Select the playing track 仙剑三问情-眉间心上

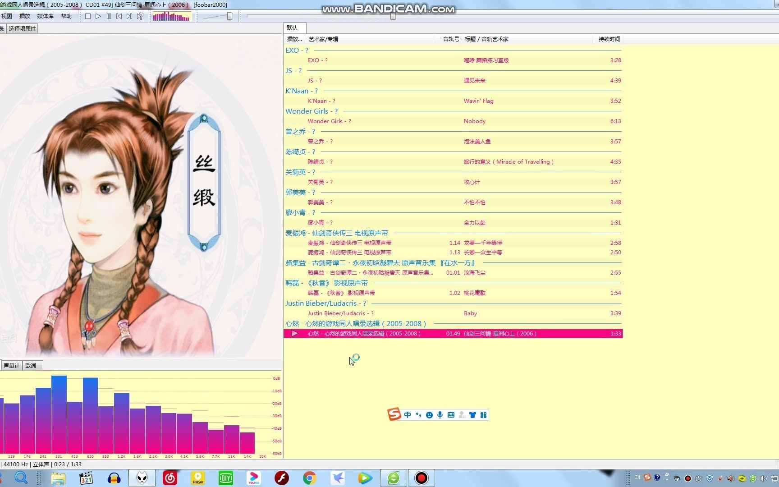(453, 334)
